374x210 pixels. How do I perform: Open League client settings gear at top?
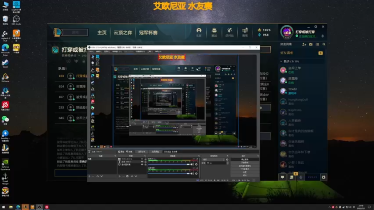pyautogui.click(x=316, y=27)
